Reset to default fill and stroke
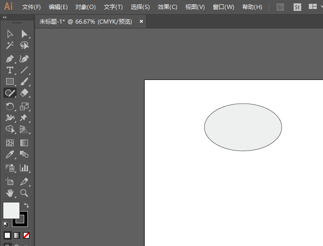The image size is (323, 246). coord(5,224)
